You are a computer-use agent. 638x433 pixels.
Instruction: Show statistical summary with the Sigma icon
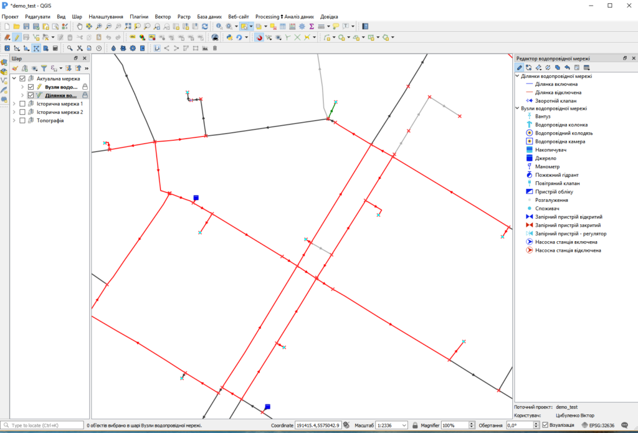pos(312,26)
